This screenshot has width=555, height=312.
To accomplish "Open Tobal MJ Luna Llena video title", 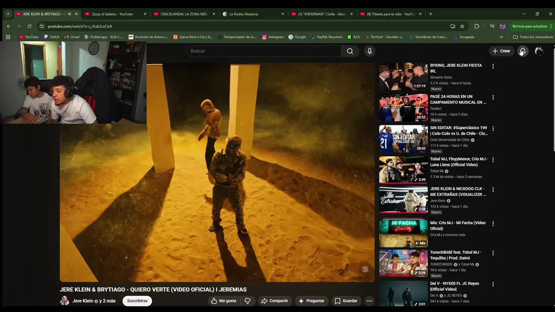I will (459, 162).
